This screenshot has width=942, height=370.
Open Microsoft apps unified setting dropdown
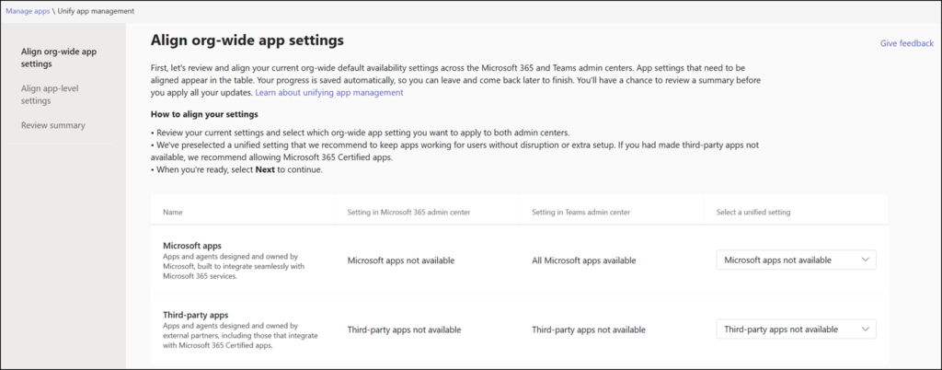click(796, 260)
